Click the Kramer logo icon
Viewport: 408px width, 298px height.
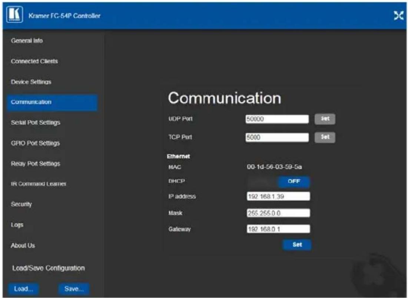[14, 15]
